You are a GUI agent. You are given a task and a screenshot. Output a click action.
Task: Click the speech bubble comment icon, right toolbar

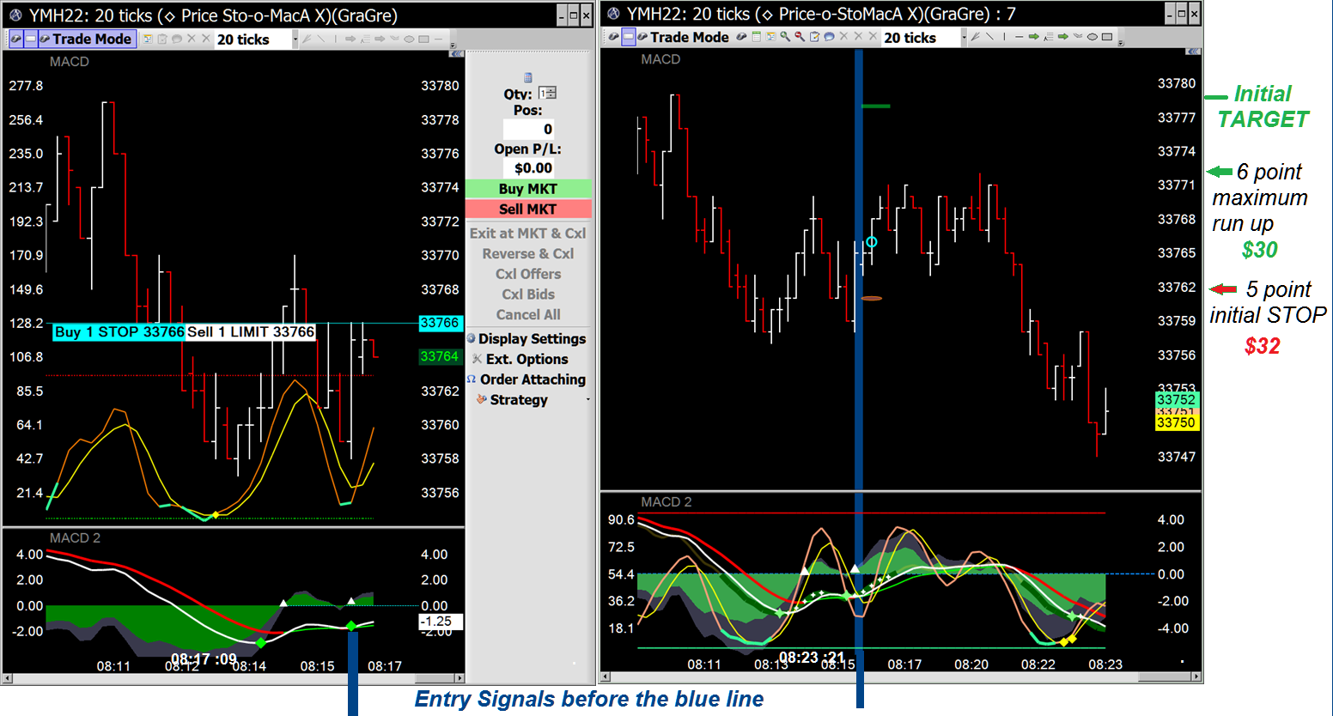830,37
